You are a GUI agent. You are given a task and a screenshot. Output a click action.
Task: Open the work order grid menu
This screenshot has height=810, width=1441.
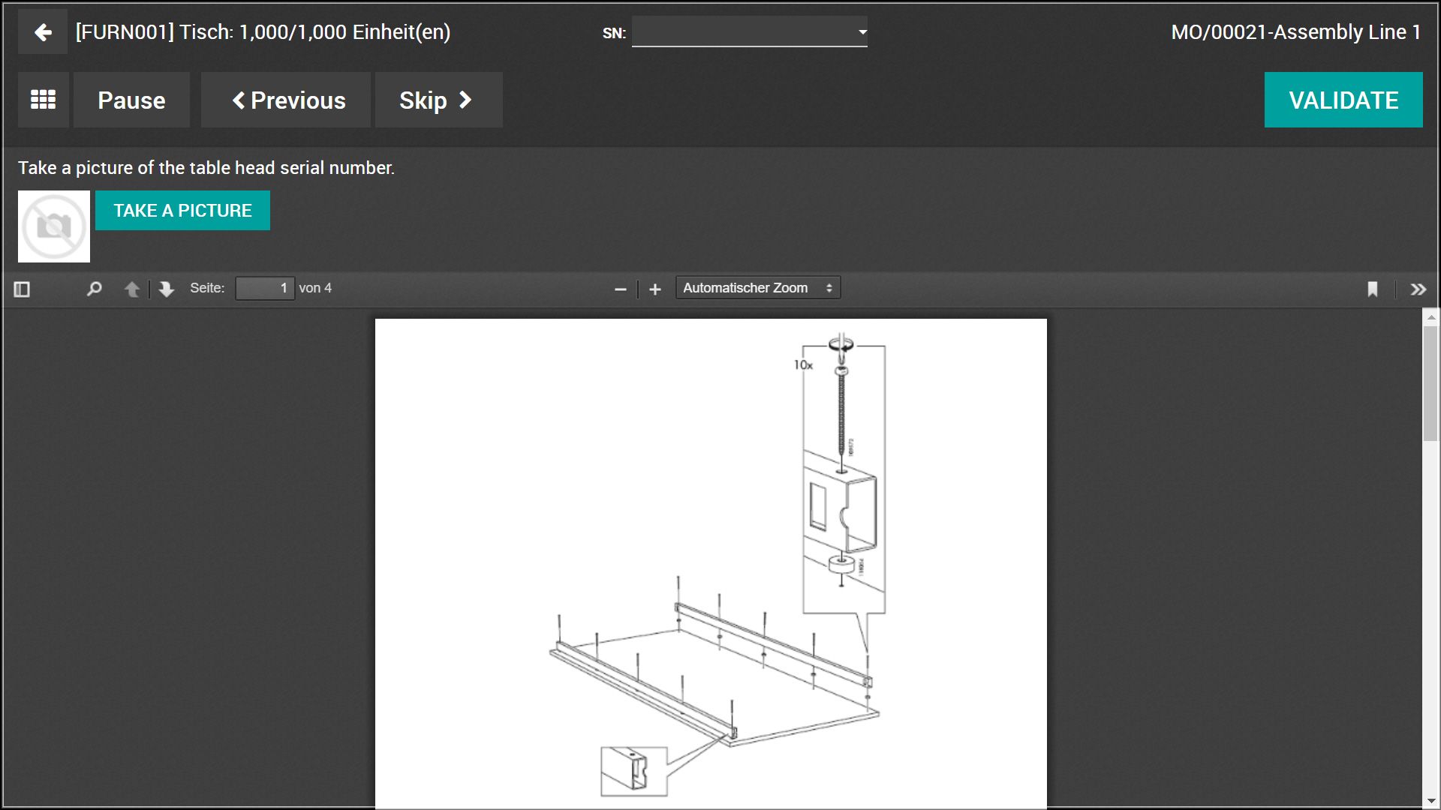tap(43, 100)
